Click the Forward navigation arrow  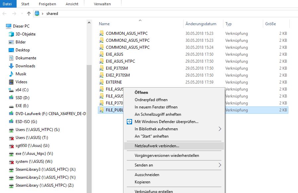pyautogui.click(x=14, y=14)
